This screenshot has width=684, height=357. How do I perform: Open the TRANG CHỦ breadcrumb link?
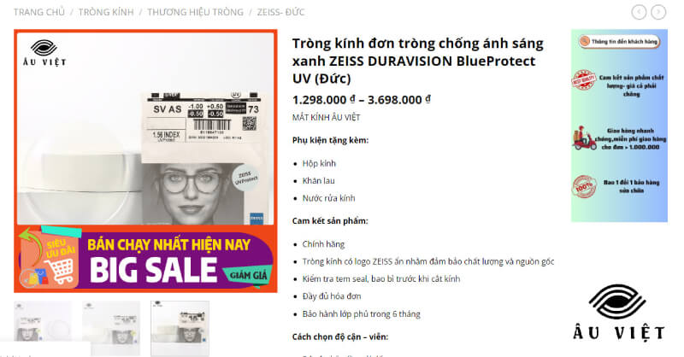tap(38, 12)
